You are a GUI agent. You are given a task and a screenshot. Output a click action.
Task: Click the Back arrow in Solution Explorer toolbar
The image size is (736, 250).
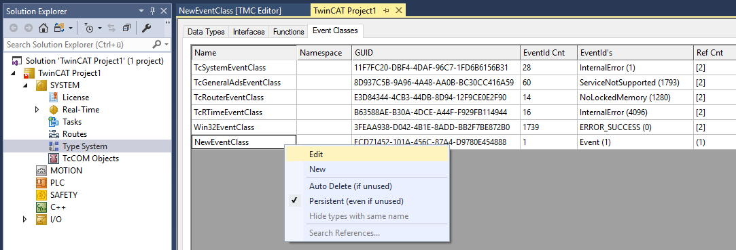coord(13,28)
